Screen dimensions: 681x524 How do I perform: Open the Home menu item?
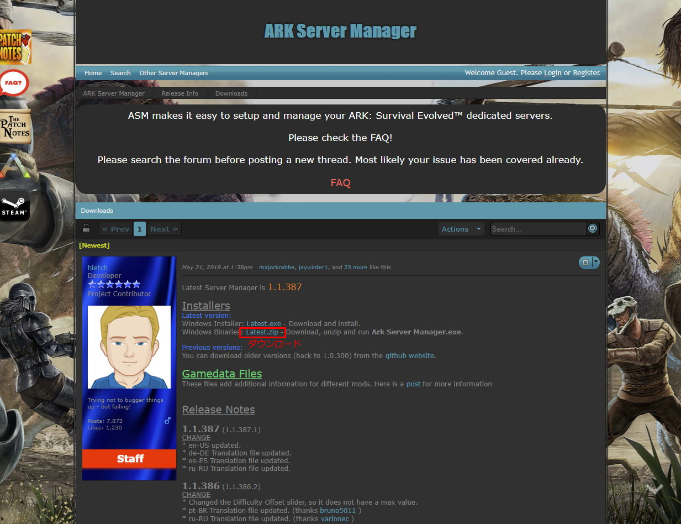point(93,73)
